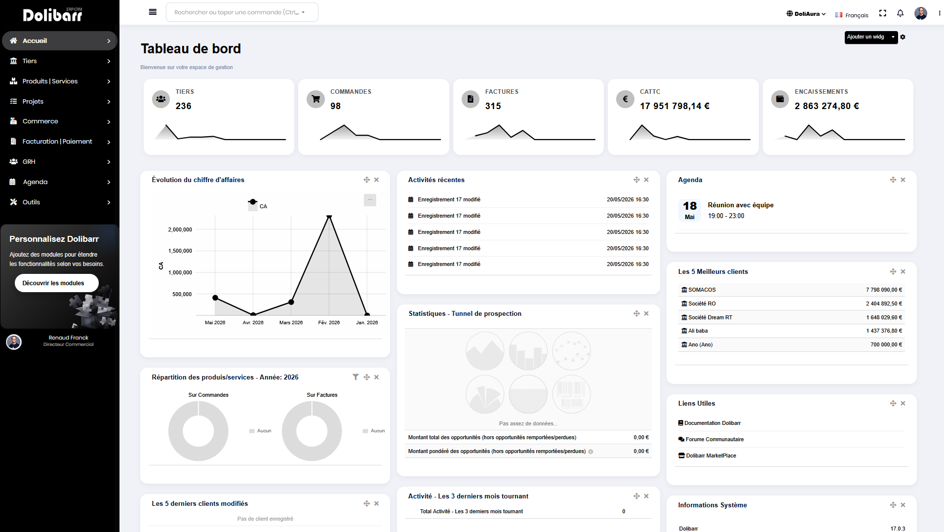Click the Commandes cart icon

(315, 99)
